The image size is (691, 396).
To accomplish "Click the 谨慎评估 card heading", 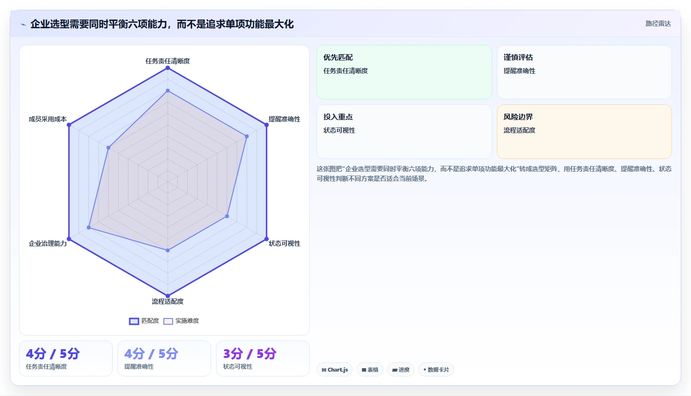I will [518, 57].
